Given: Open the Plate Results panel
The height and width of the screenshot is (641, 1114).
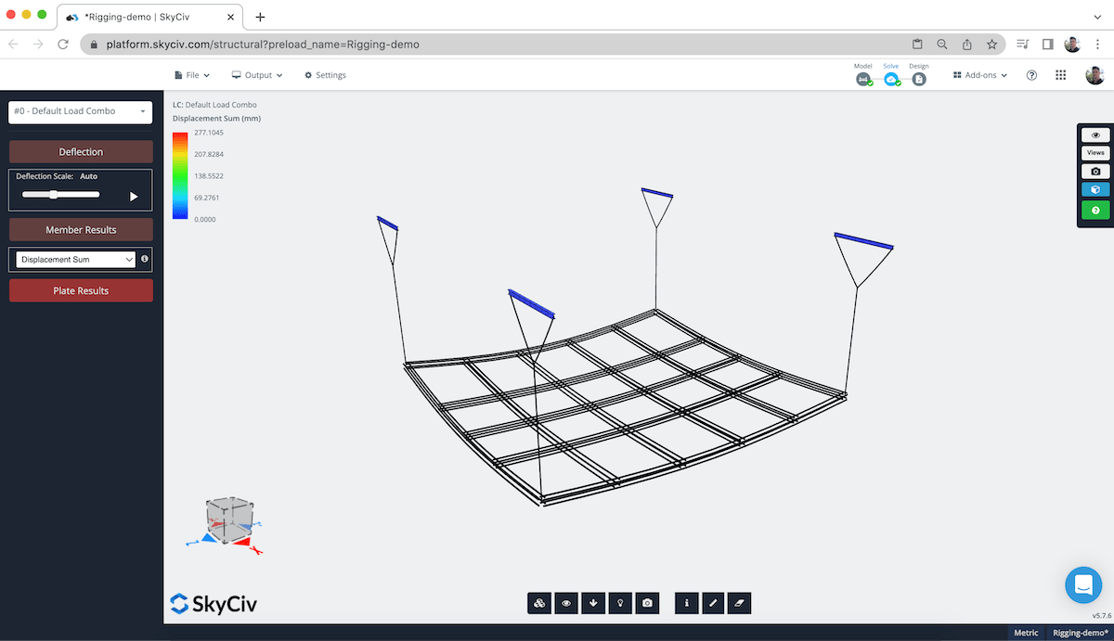Looking at the screenshot, I should 80,289.
